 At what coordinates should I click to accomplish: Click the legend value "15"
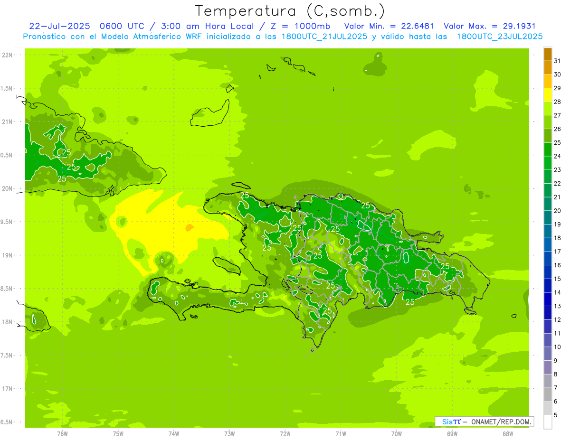557,279
